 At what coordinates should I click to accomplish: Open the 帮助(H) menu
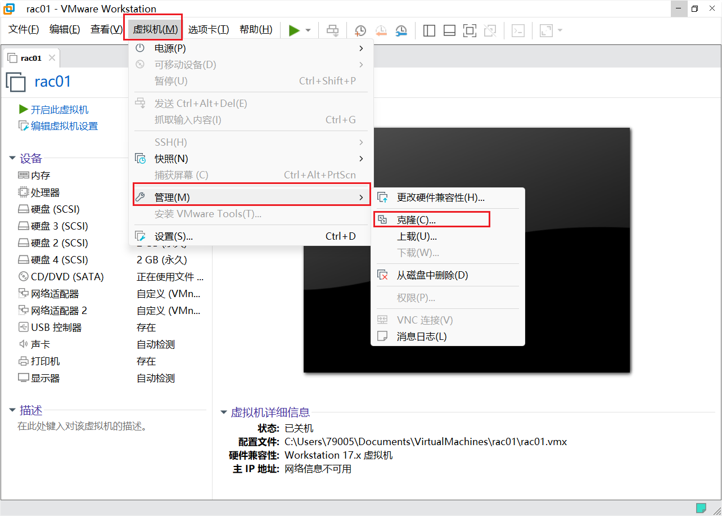(256, 30)
